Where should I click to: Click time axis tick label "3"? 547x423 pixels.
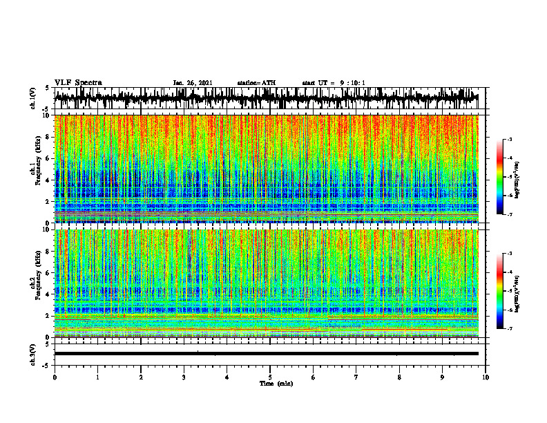[184, 377]
